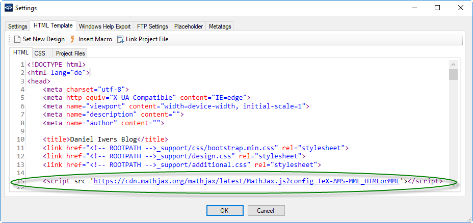This screenshot has height=223, width=473.
Task: Click the X-UA-Compatible meta line
Action: click(147, 98)
